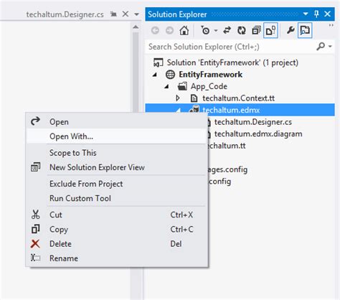Click the editor vertical scrollbar thumb

click(x=136, y=72)
